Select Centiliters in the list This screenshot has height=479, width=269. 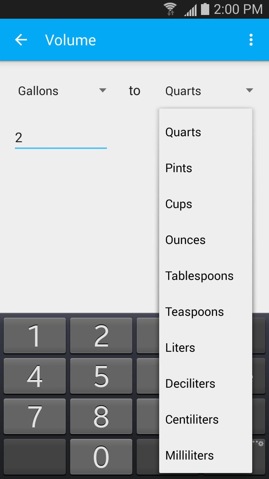point(205,419)
